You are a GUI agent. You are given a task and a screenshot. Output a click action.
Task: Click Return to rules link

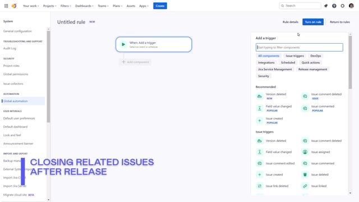click(x=340, y=22)
